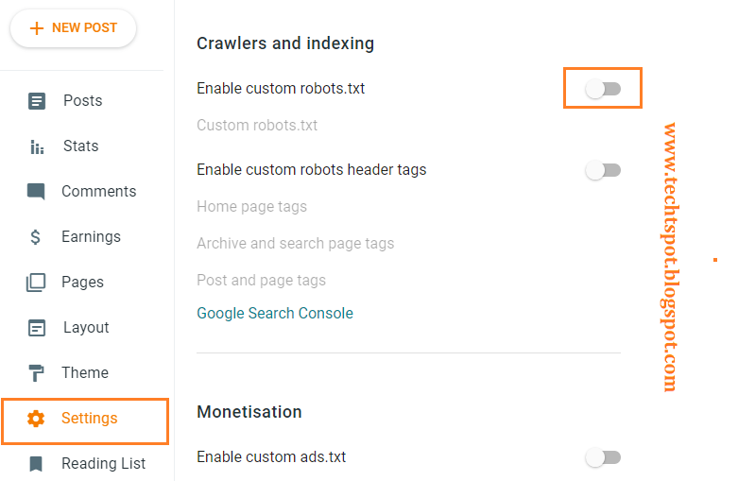Click the Comments speech bubble icon
This screenshot has height=481, width=738.
tap(37, 192)
